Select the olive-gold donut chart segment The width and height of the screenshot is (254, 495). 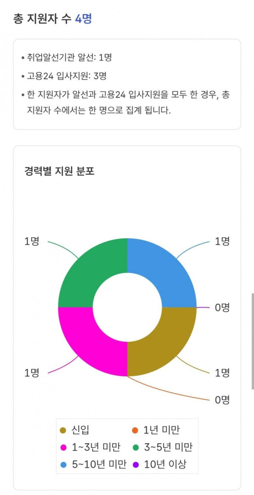pyautogui.click(x=164, y=343)
